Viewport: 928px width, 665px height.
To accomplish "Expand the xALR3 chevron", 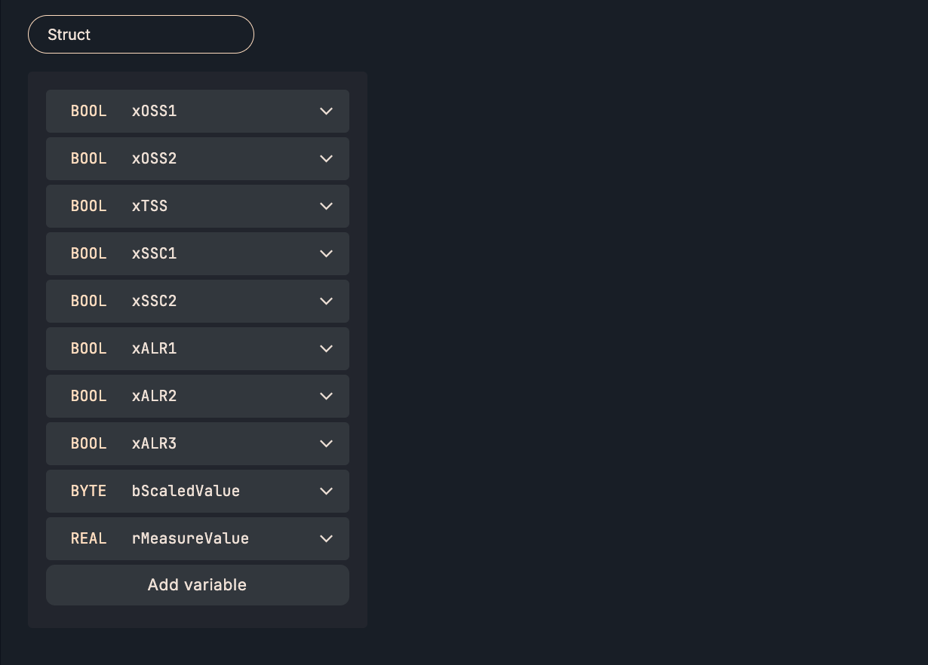I will [326, 444].
